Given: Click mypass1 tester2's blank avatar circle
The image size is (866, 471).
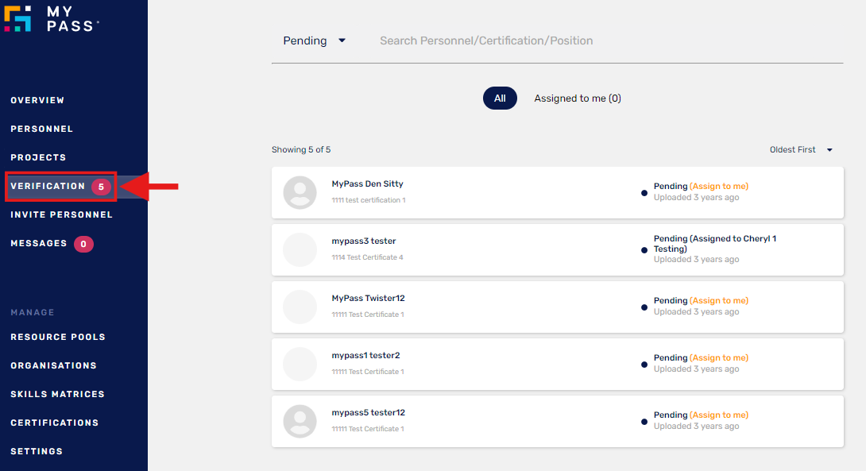Looking at the screenshot, I should (300, 364).
